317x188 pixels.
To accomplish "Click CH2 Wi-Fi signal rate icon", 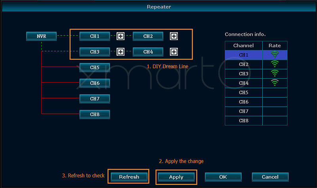I will (275, 64).
